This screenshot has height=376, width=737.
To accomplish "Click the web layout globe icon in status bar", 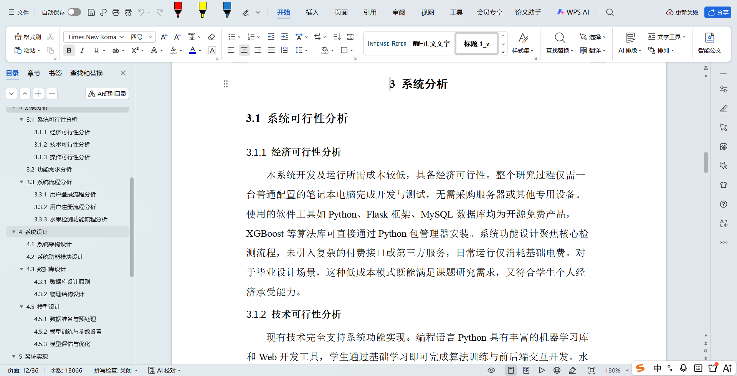I will click(x=557, y=370).
